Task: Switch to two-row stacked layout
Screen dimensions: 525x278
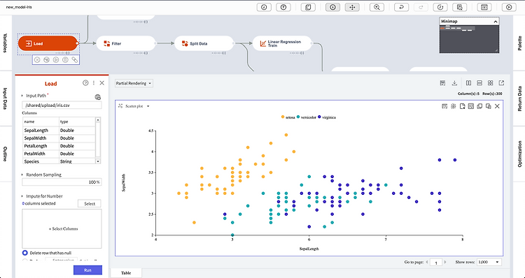Action: (479, 83)
